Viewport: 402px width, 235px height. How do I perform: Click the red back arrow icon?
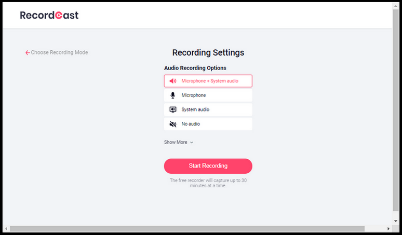coord(28,53)
